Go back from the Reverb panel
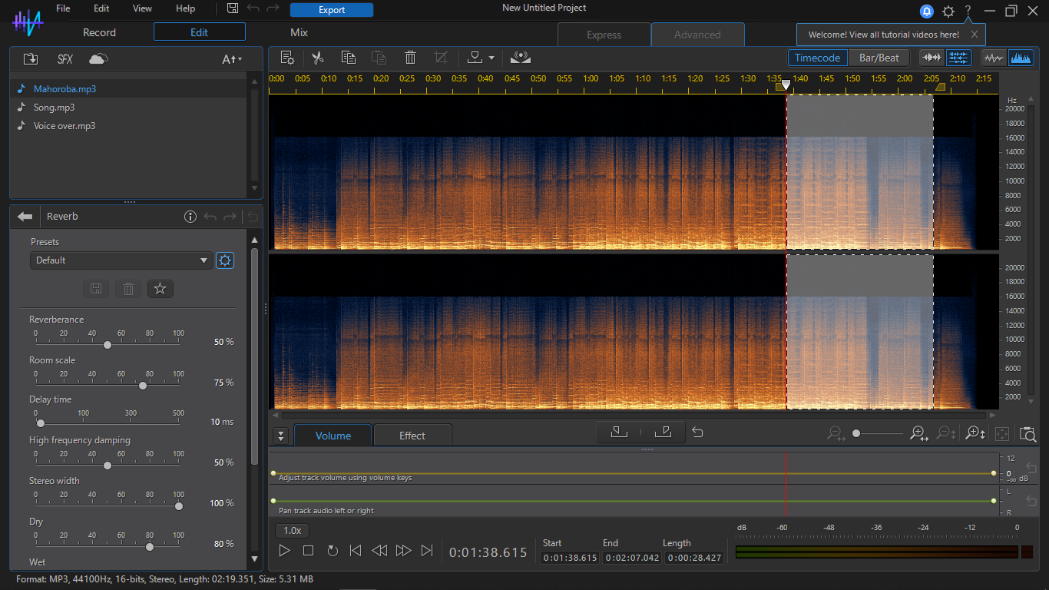 click(25, 217)
